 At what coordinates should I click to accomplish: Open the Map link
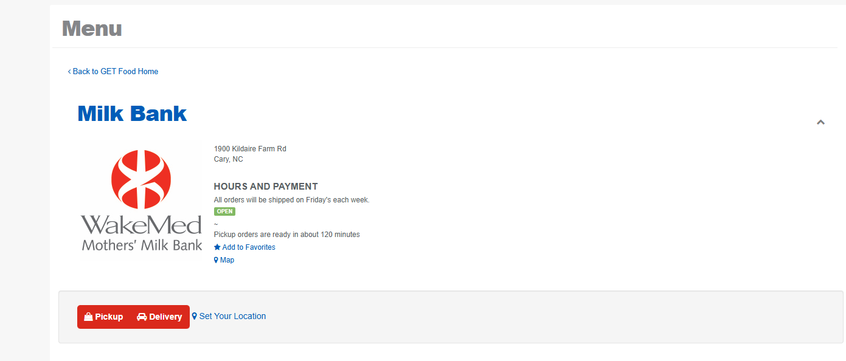coord(227,260)
